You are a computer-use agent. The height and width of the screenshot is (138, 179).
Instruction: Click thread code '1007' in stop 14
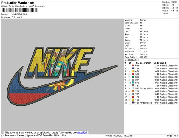157,103
